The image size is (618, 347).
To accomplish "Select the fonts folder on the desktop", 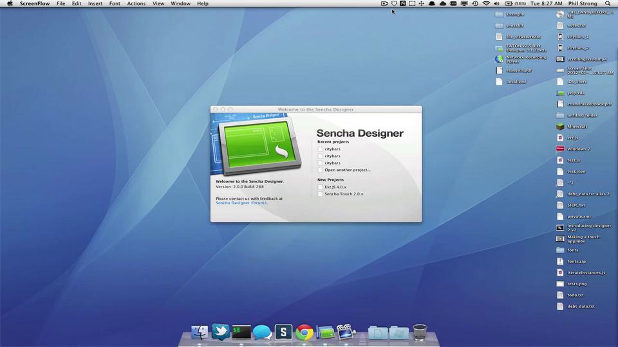I will pyautogui.click(x=560, y=250).
